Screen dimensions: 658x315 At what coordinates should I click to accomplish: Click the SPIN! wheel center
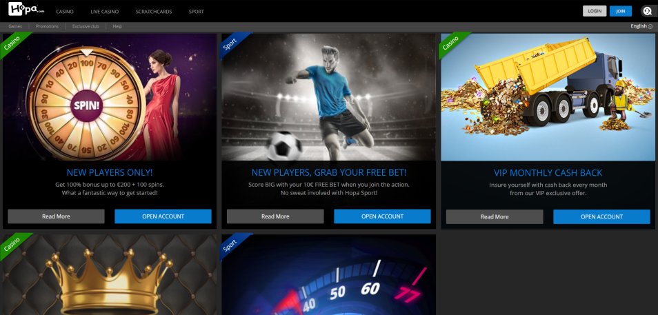[86, 105]
